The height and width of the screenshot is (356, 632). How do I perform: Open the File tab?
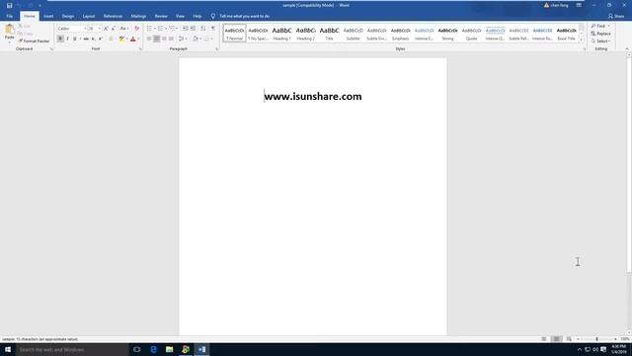(x=9, y=16)
